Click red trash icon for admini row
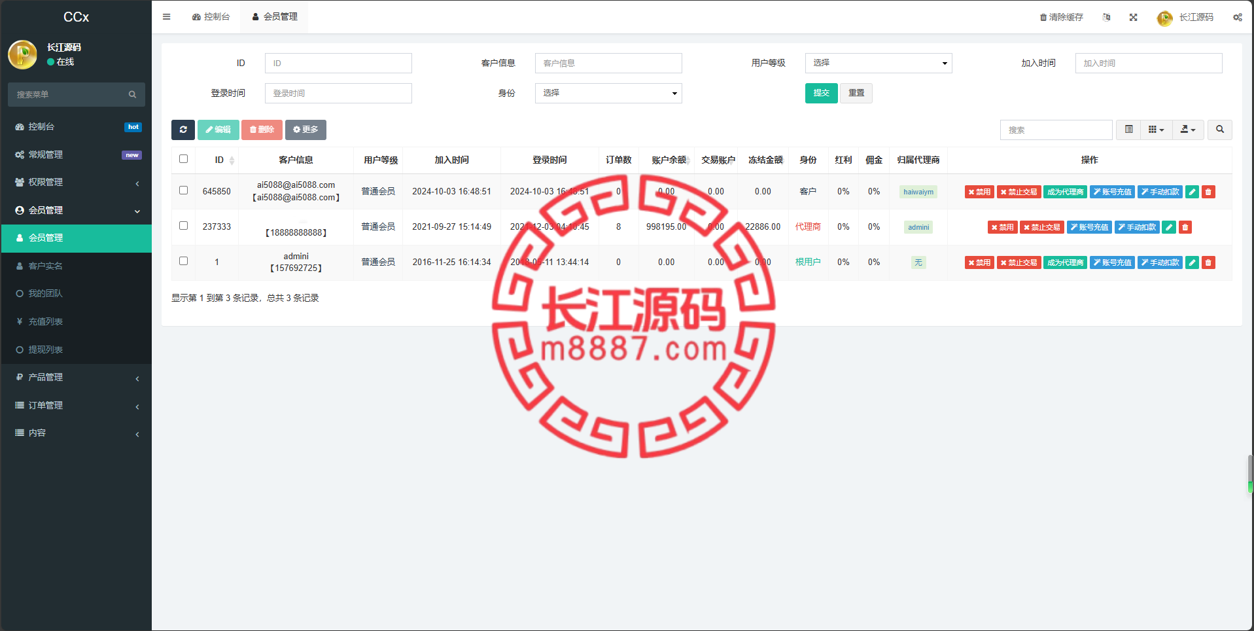Image resolution: width=1254 pixels, height=631 pixels. pos(1209,262)
